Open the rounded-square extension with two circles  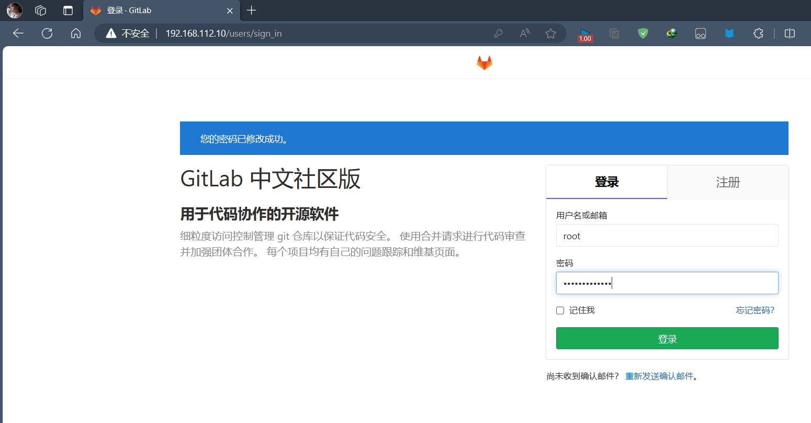(x=701, y=34)
